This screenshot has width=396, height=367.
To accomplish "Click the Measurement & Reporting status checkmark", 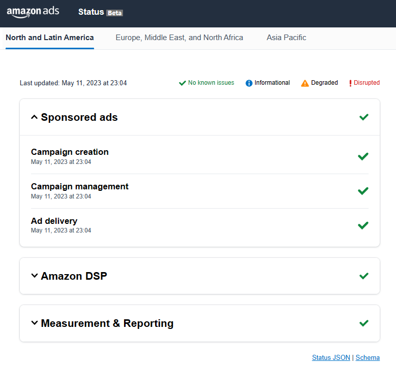I will [x=364, y=323].
